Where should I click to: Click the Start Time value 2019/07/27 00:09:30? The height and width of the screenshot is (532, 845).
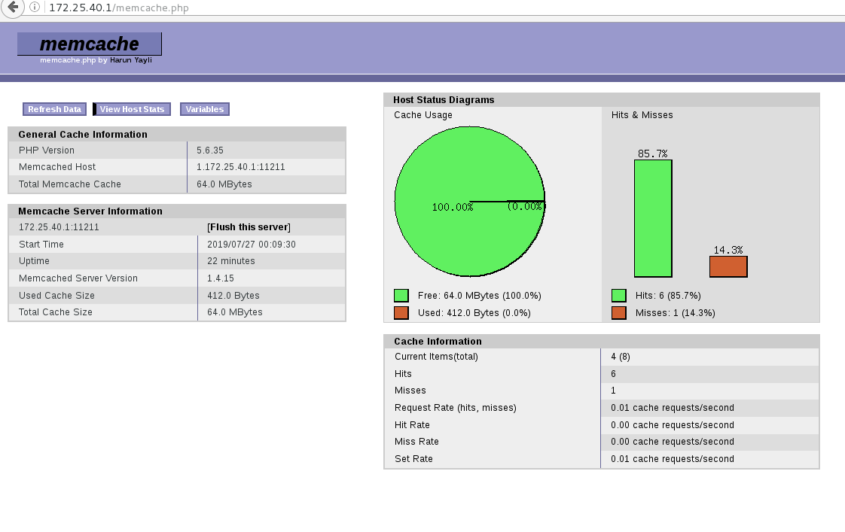click(252, 245)
